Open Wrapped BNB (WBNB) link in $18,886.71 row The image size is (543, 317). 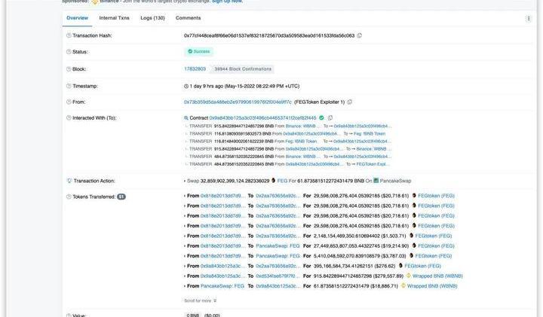click(x=432, y=286)
